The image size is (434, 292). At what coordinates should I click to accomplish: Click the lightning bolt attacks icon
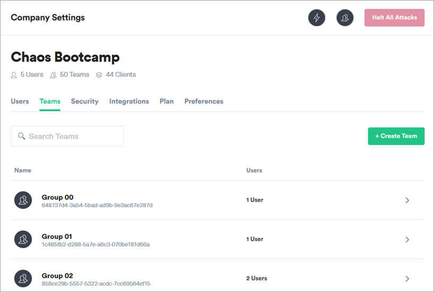coord(317,17)
